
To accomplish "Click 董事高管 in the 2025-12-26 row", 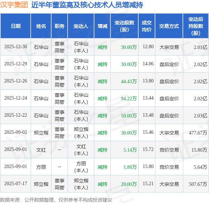I will [x=60, y=81].
